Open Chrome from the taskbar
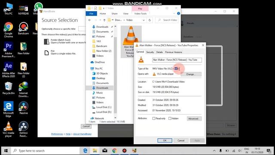Image resolution: width=275 pixels, height=155 pixels. click(x=115, y=151)
